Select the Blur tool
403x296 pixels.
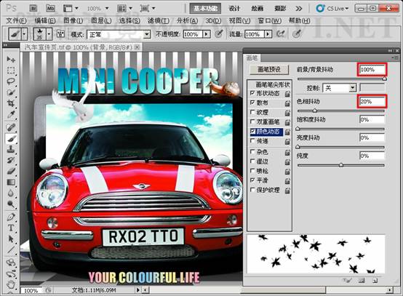point(11,193)
